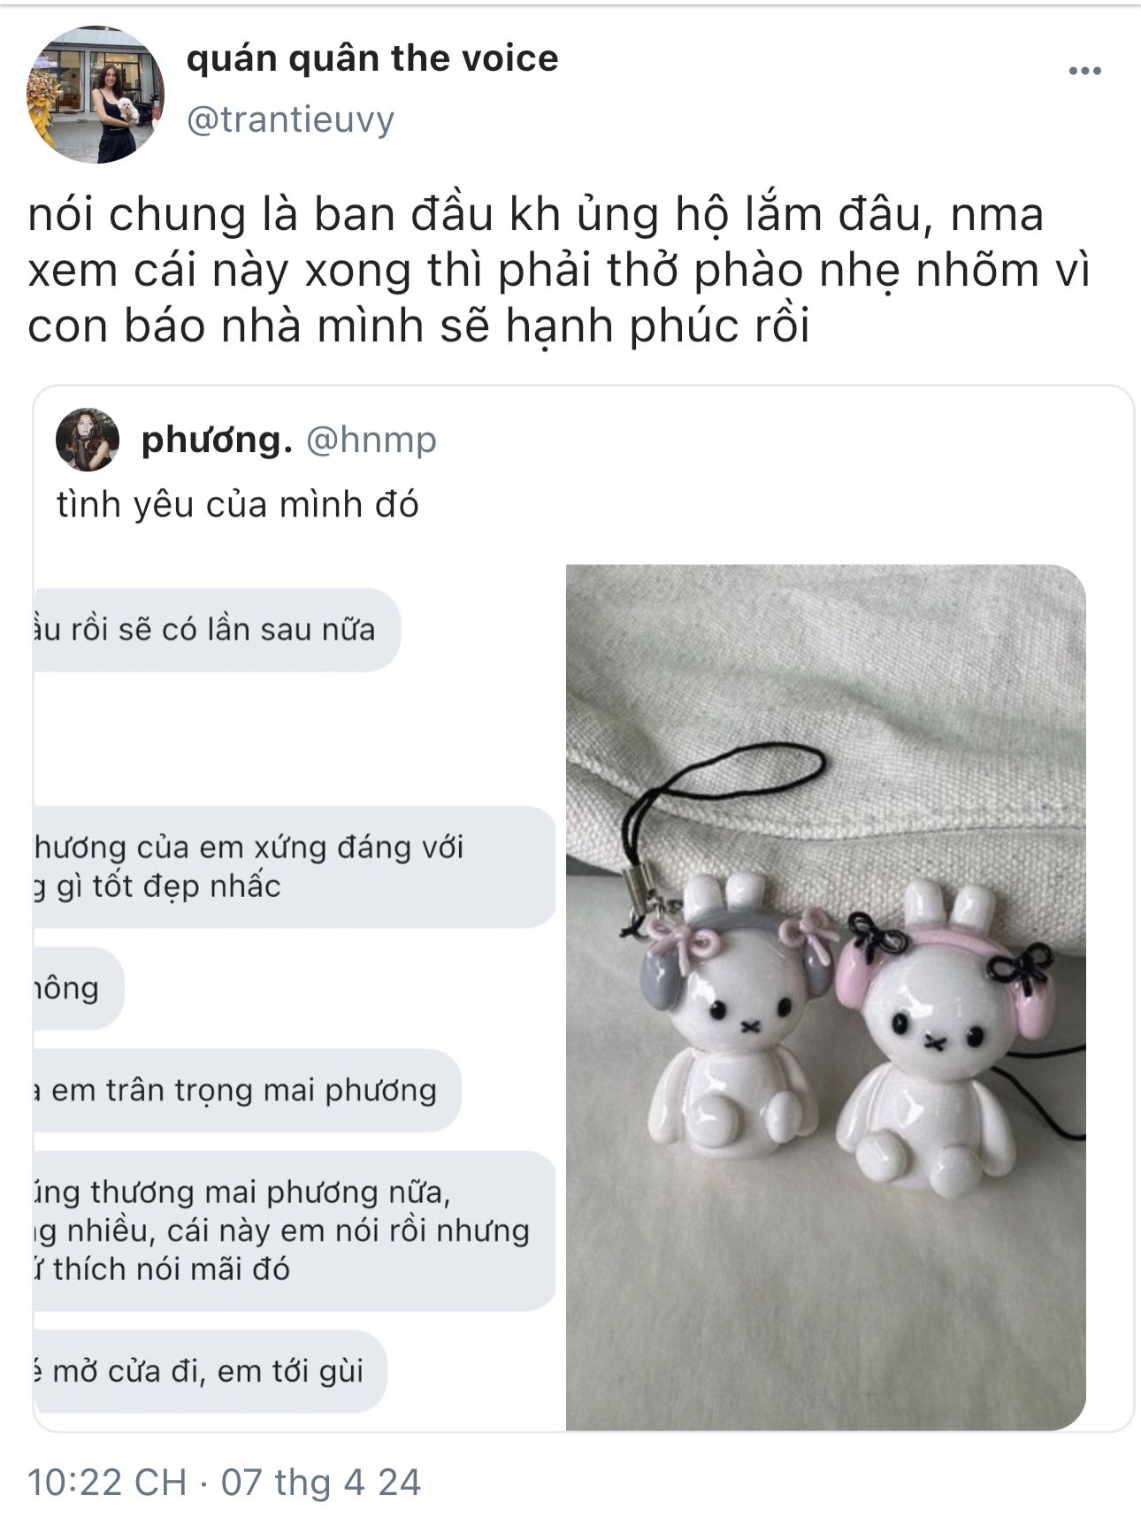Screen dimensions: 1141x1533
Task: Open phương.'s small avatar in quoted tweet
Action: coord(88,440)
